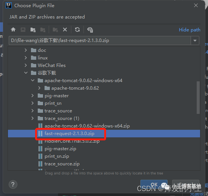Click into the file path text field
This screenshot has height=196, width=208.
100,40
